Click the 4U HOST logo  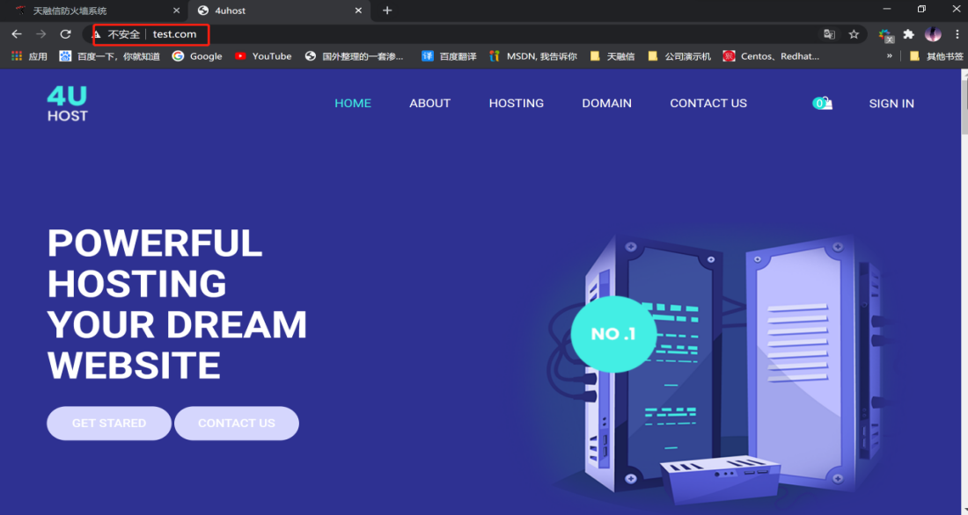pyautogui.click(x=68, y=103)
